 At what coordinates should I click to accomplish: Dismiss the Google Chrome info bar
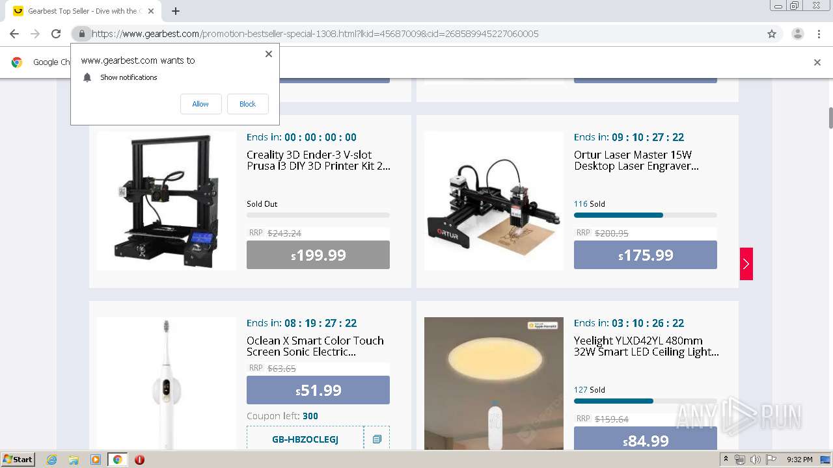[817, 62]
